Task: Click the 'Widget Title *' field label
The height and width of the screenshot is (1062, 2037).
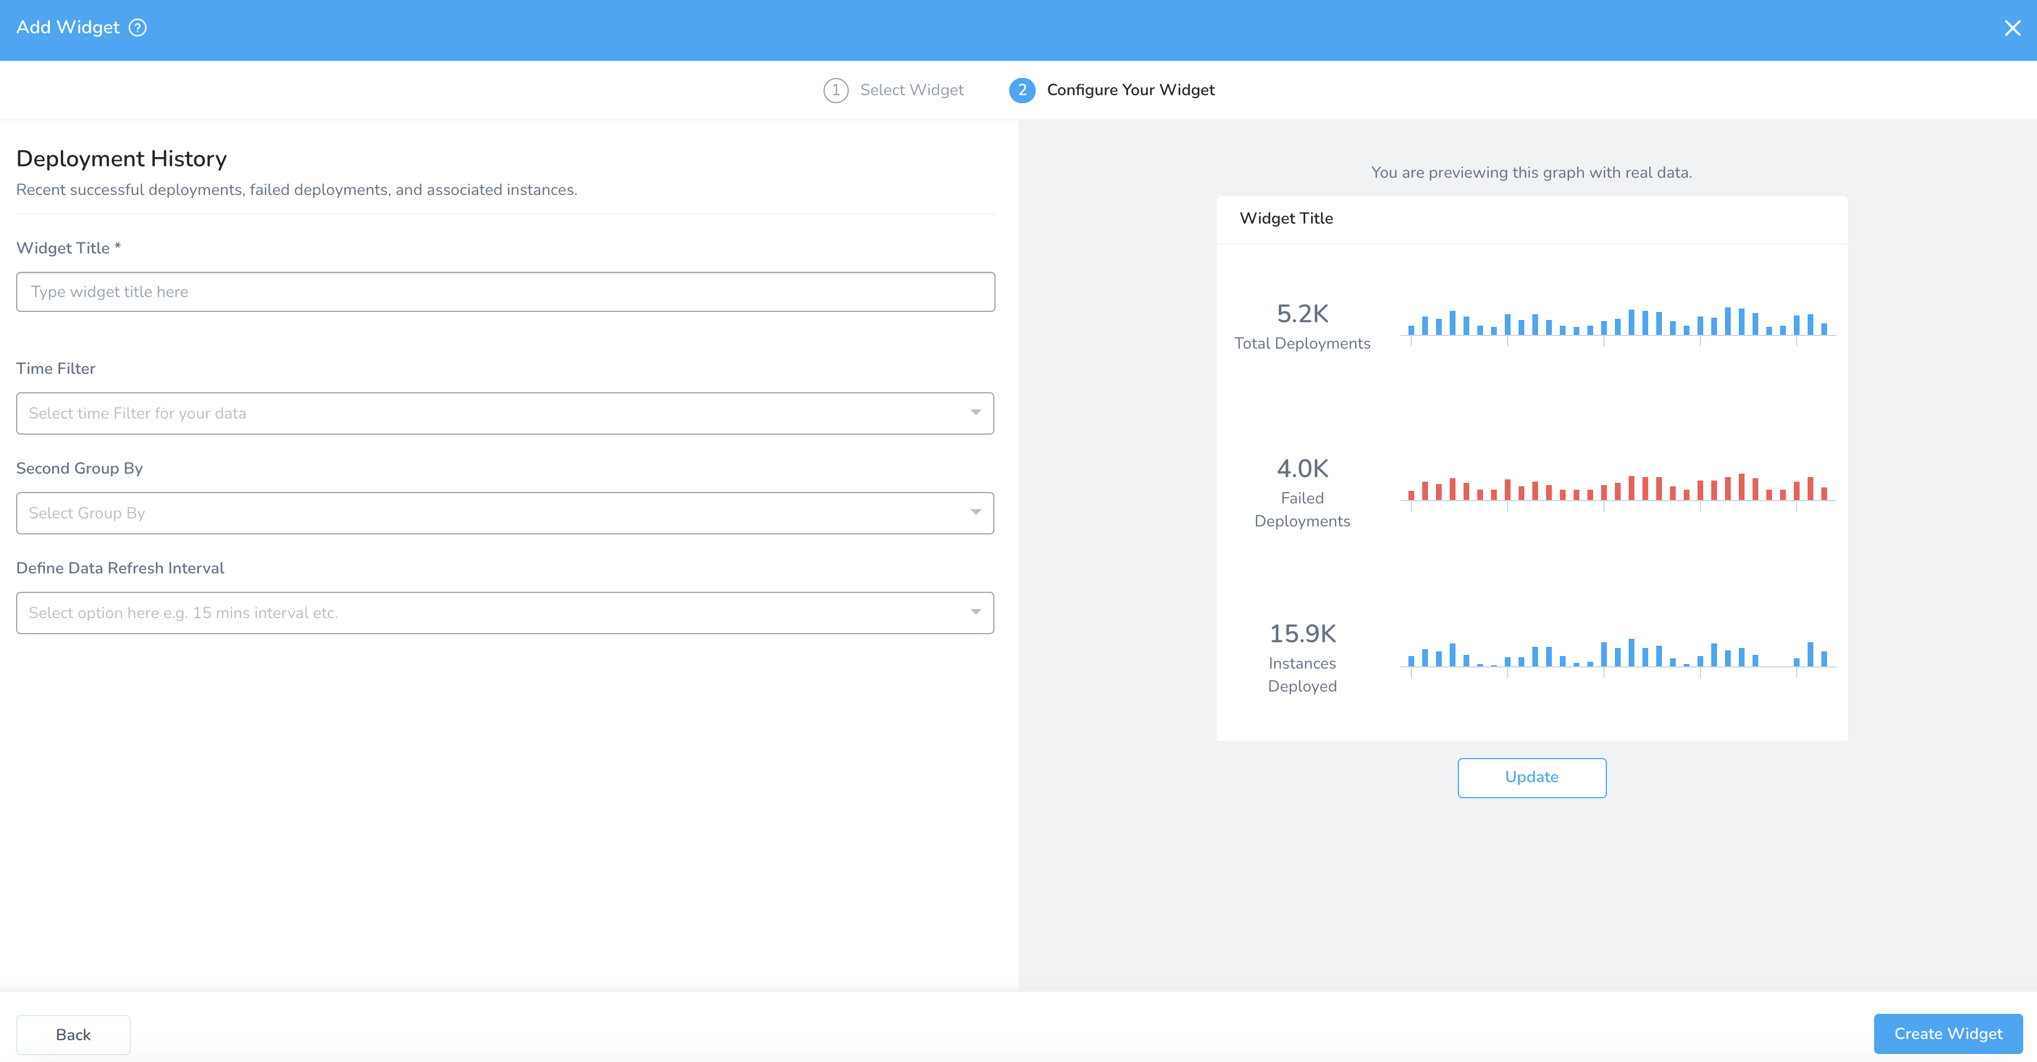Action: pos(68,248)
